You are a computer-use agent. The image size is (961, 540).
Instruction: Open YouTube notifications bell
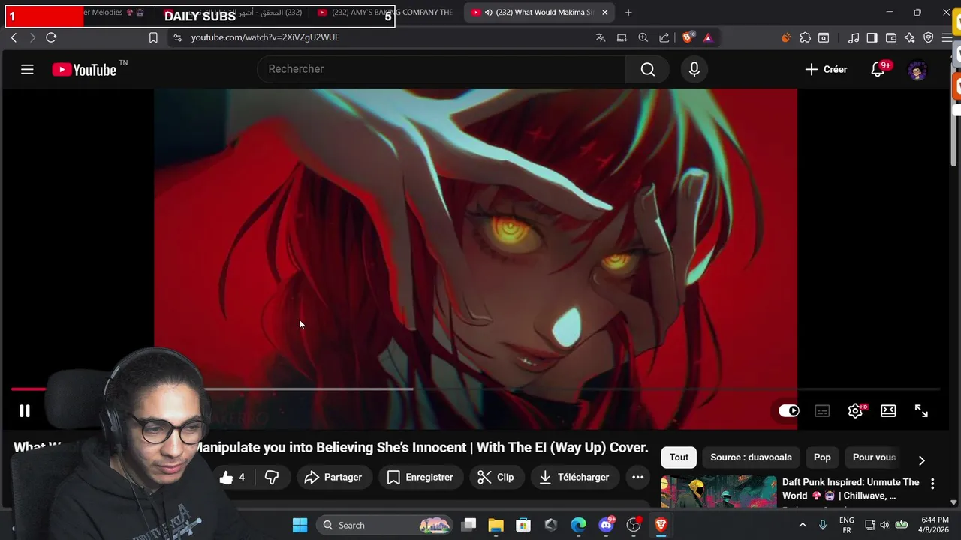(x=878, y=69)
